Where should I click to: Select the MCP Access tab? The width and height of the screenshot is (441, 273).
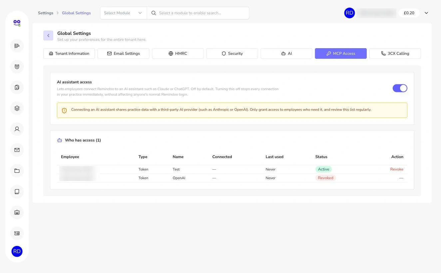[341, 53]
